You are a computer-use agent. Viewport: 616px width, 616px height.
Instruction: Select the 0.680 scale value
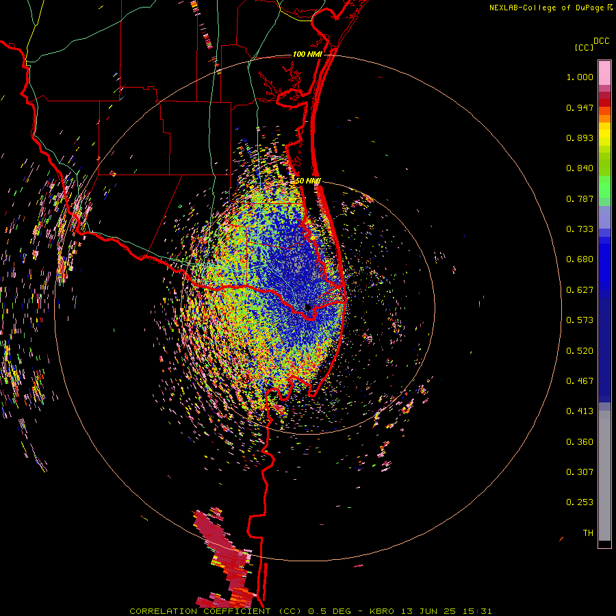[580, 259]
